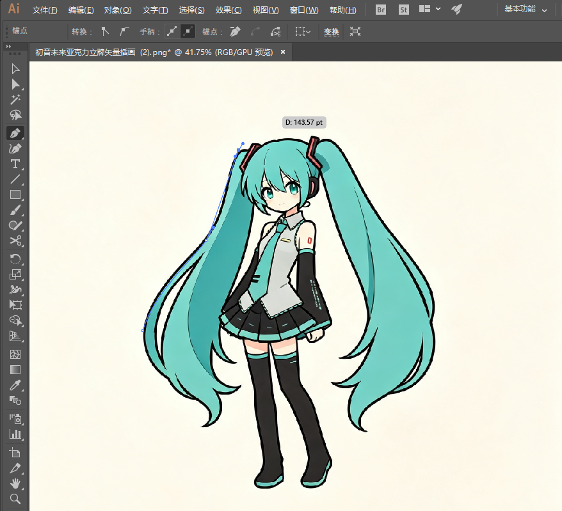Viewport: 562px width, 511px height.
Task: Select the Scale tool
Action: tap(15, 274)
